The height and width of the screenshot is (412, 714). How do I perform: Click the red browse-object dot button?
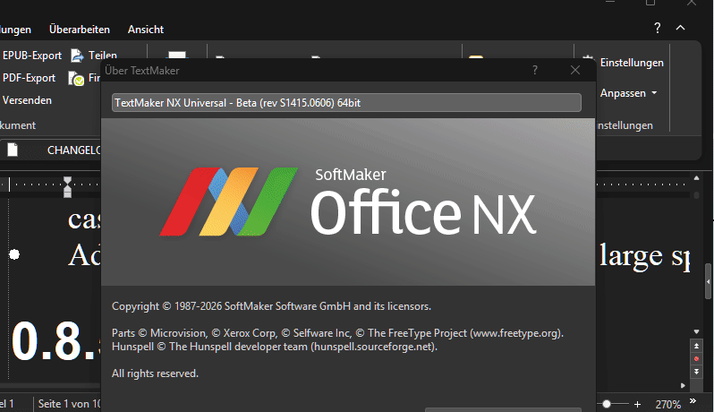696,358
